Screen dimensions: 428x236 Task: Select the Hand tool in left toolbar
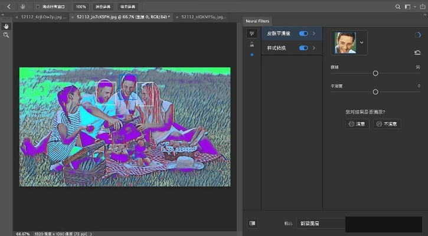[x=6, y=27]
